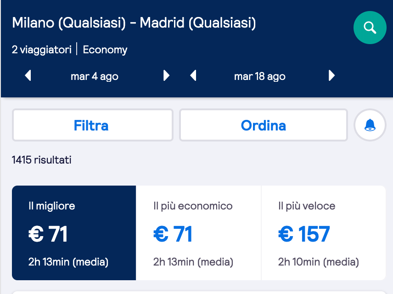Change the 2 viaggiatori traveller count
The width and height of the screenshot is (393, 294).
42,50
